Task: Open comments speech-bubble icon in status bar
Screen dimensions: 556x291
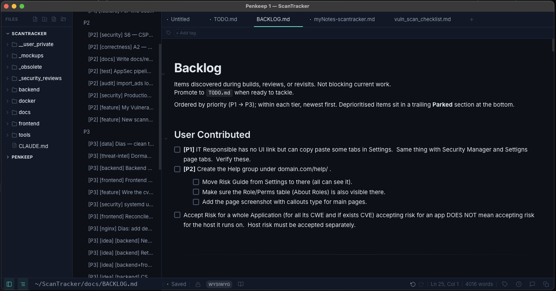Action: pyautogui.click(x=532, y=284)
